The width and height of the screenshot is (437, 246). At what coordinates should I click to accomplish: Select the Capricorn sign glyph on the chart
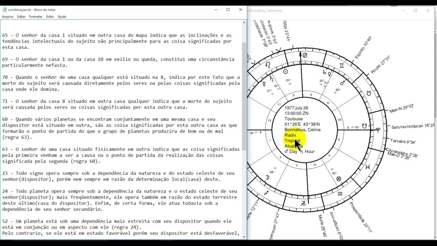click(x=303, y=204)
